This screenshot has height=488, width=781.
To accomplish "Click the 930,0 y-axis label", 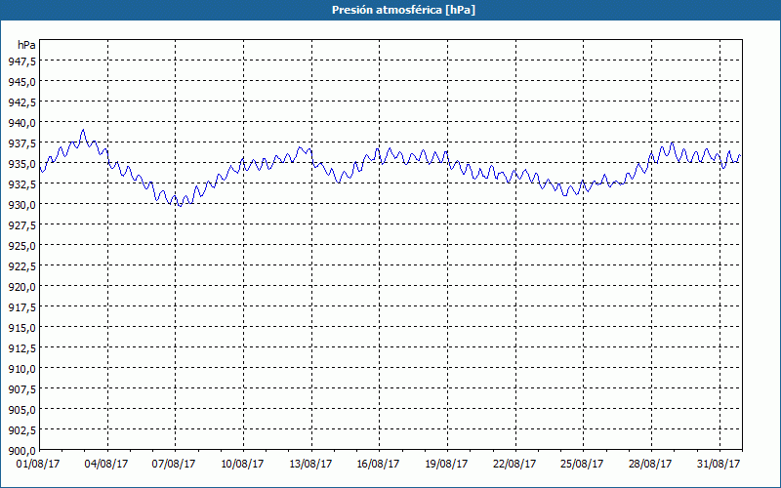I will (x=21, y=204).
